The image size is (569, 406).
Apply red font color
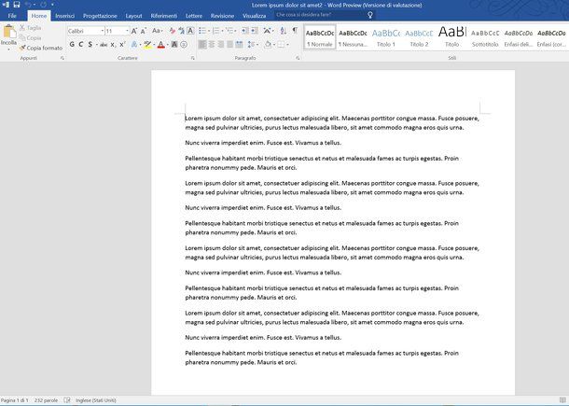tap(161, 45)
